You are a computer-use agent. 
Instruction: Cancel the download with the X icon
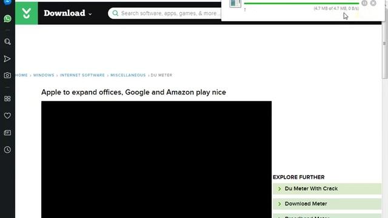pos(373,3)
